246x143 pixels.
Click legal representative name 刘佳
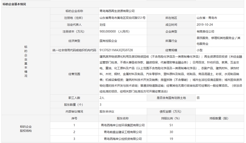(103, 25)
